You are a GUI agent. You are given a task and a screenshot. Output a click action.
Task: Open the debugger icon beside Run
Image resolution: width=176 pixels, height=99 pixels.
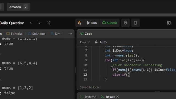(x=79, y=23)
